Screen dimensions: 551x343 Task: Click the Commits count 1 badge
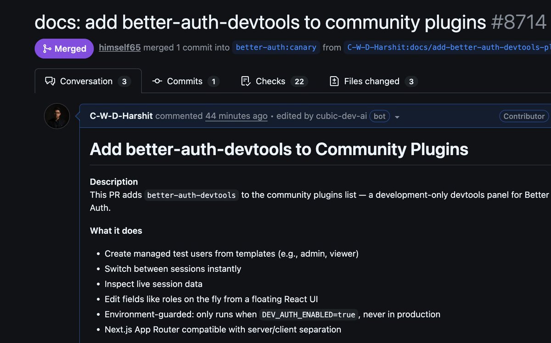tap(213, 82)
